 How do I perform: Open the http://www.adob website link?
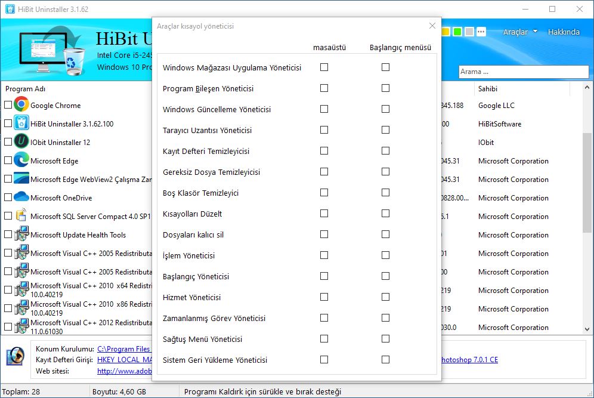pyautogui.click(x=124, y=371)
